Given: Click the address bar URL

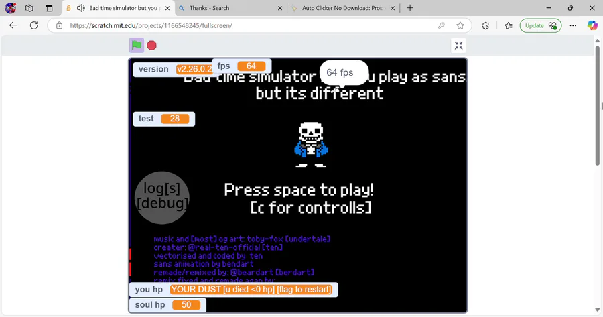Looking at the screenshot, I should 151,25.
